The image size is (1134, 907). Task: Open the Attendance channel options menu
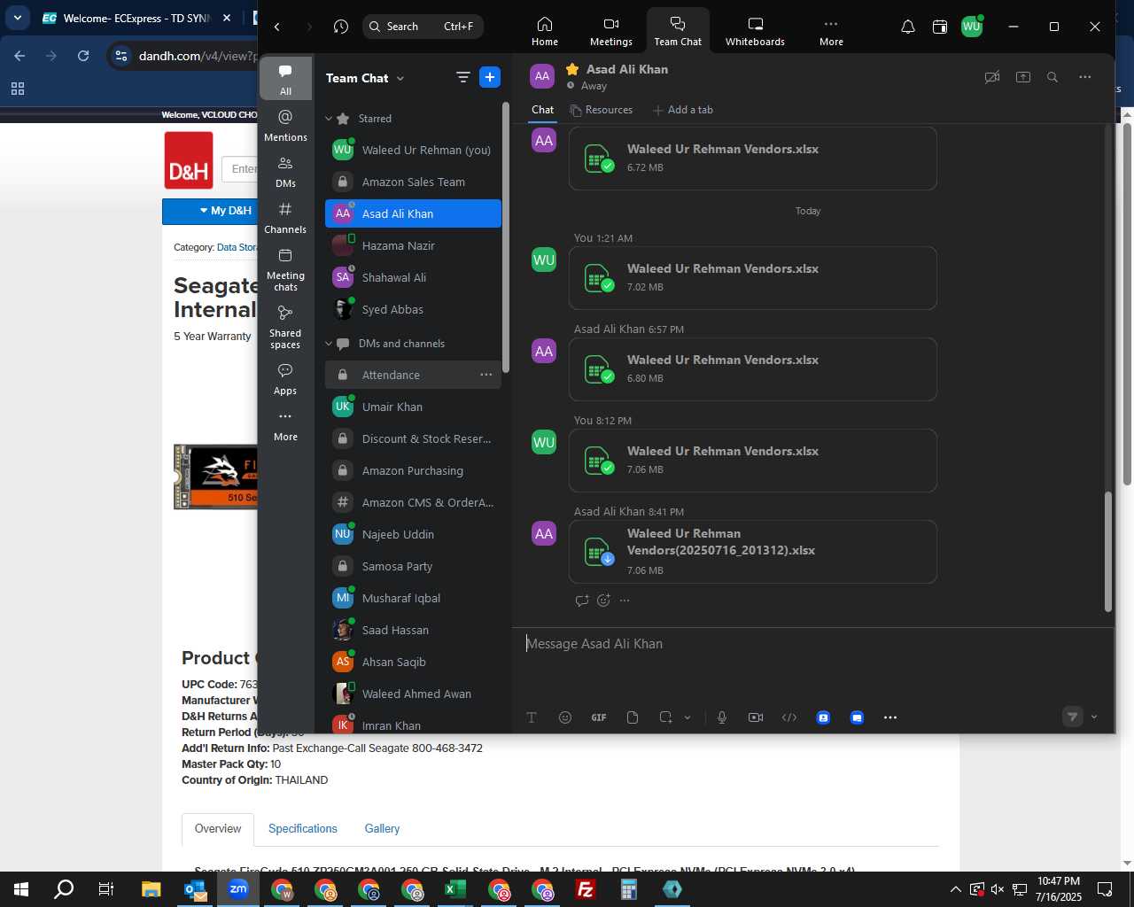tap(486, 375)
